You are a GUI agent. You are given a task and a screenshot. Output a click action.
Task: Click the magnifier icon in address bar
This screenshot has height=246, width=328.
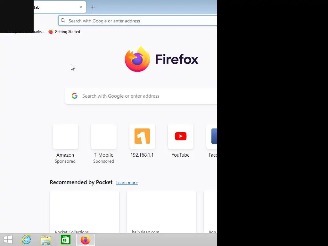[63, 20]
